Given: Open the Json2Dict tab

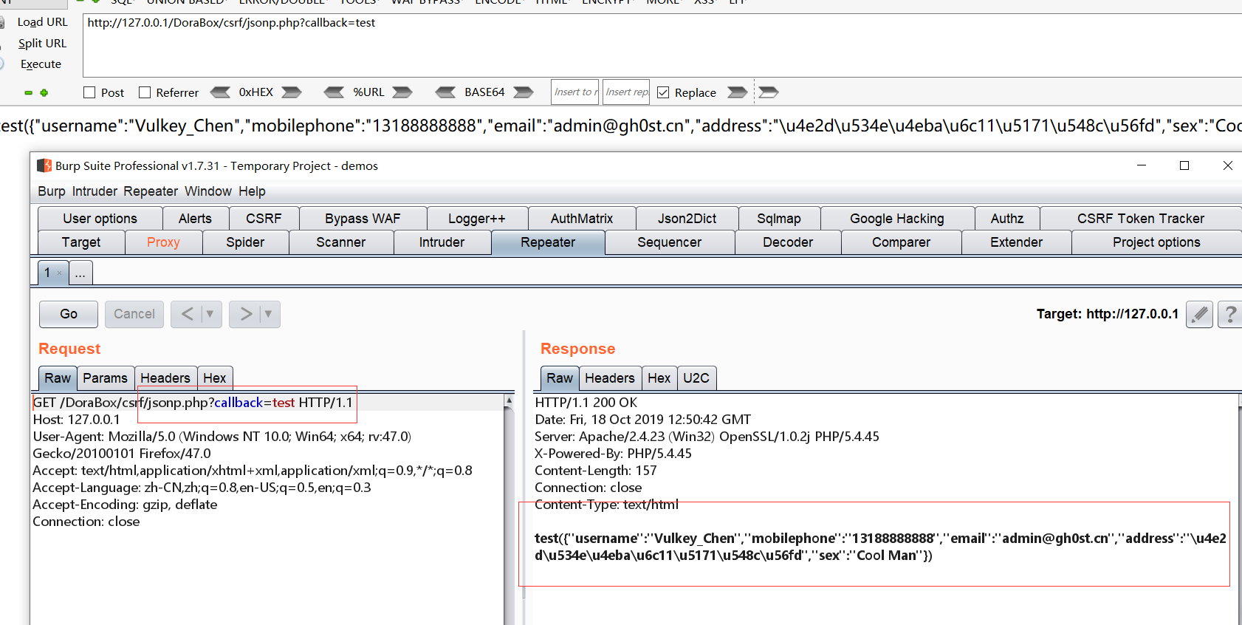Looking at the screenshot, I should click(687, 219).
